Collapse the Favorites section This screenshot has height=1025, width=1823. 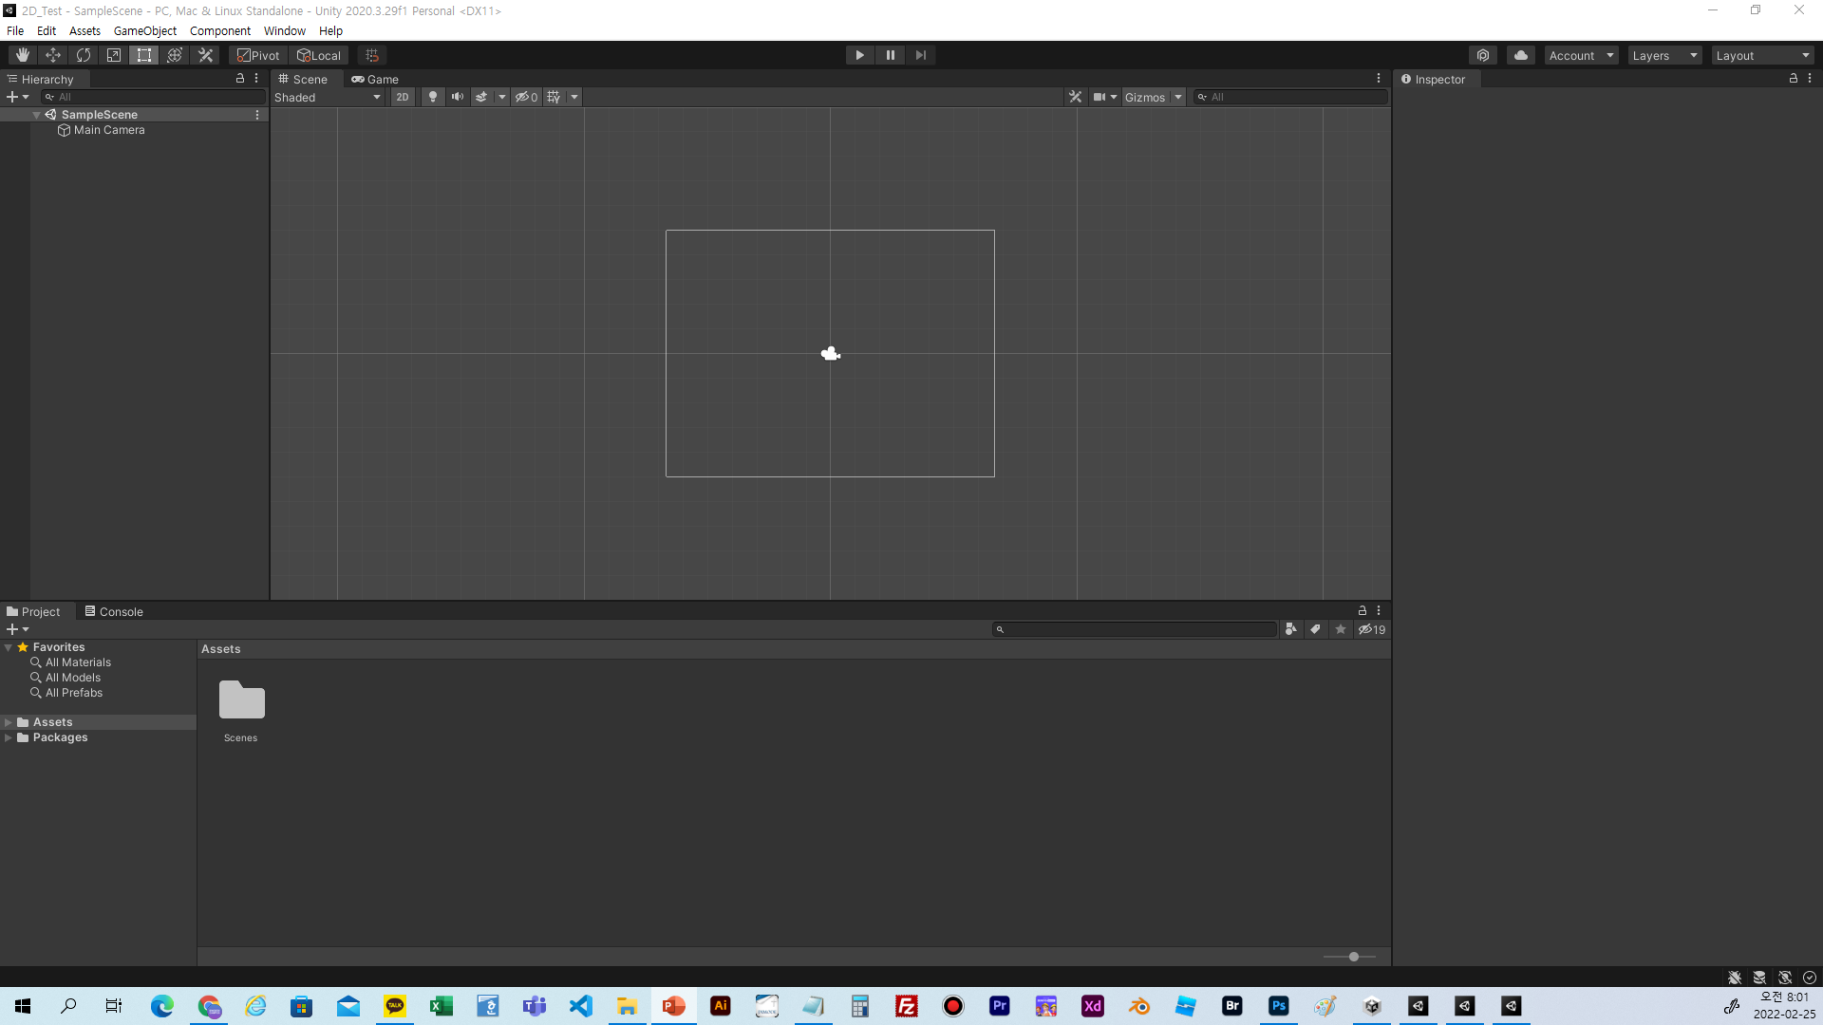pyautogui.click(x=9, y=647)
